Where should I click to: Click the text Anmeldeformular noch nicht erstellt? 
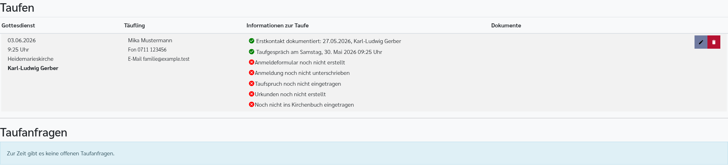point(300,62)
